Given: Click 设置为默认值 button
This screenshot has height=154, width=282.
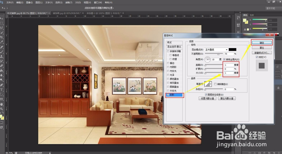Looking at the screenshot, I should click(207, 98).
